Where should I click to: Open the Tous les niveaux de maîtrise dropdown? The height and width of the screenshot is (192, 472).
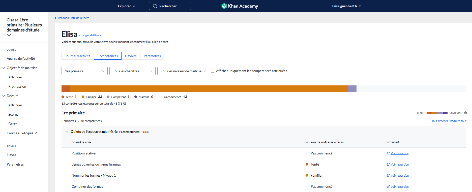click(183, 71)
